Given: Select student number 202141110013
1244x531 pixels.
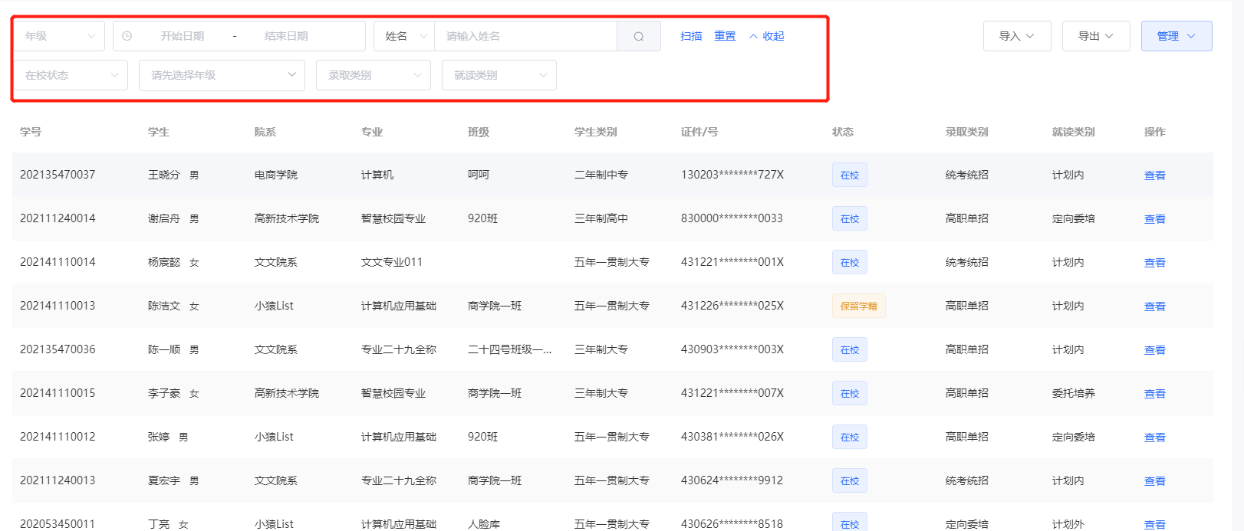Looking at the screenshot, I should pyautogui.click(x=58, y=306).
